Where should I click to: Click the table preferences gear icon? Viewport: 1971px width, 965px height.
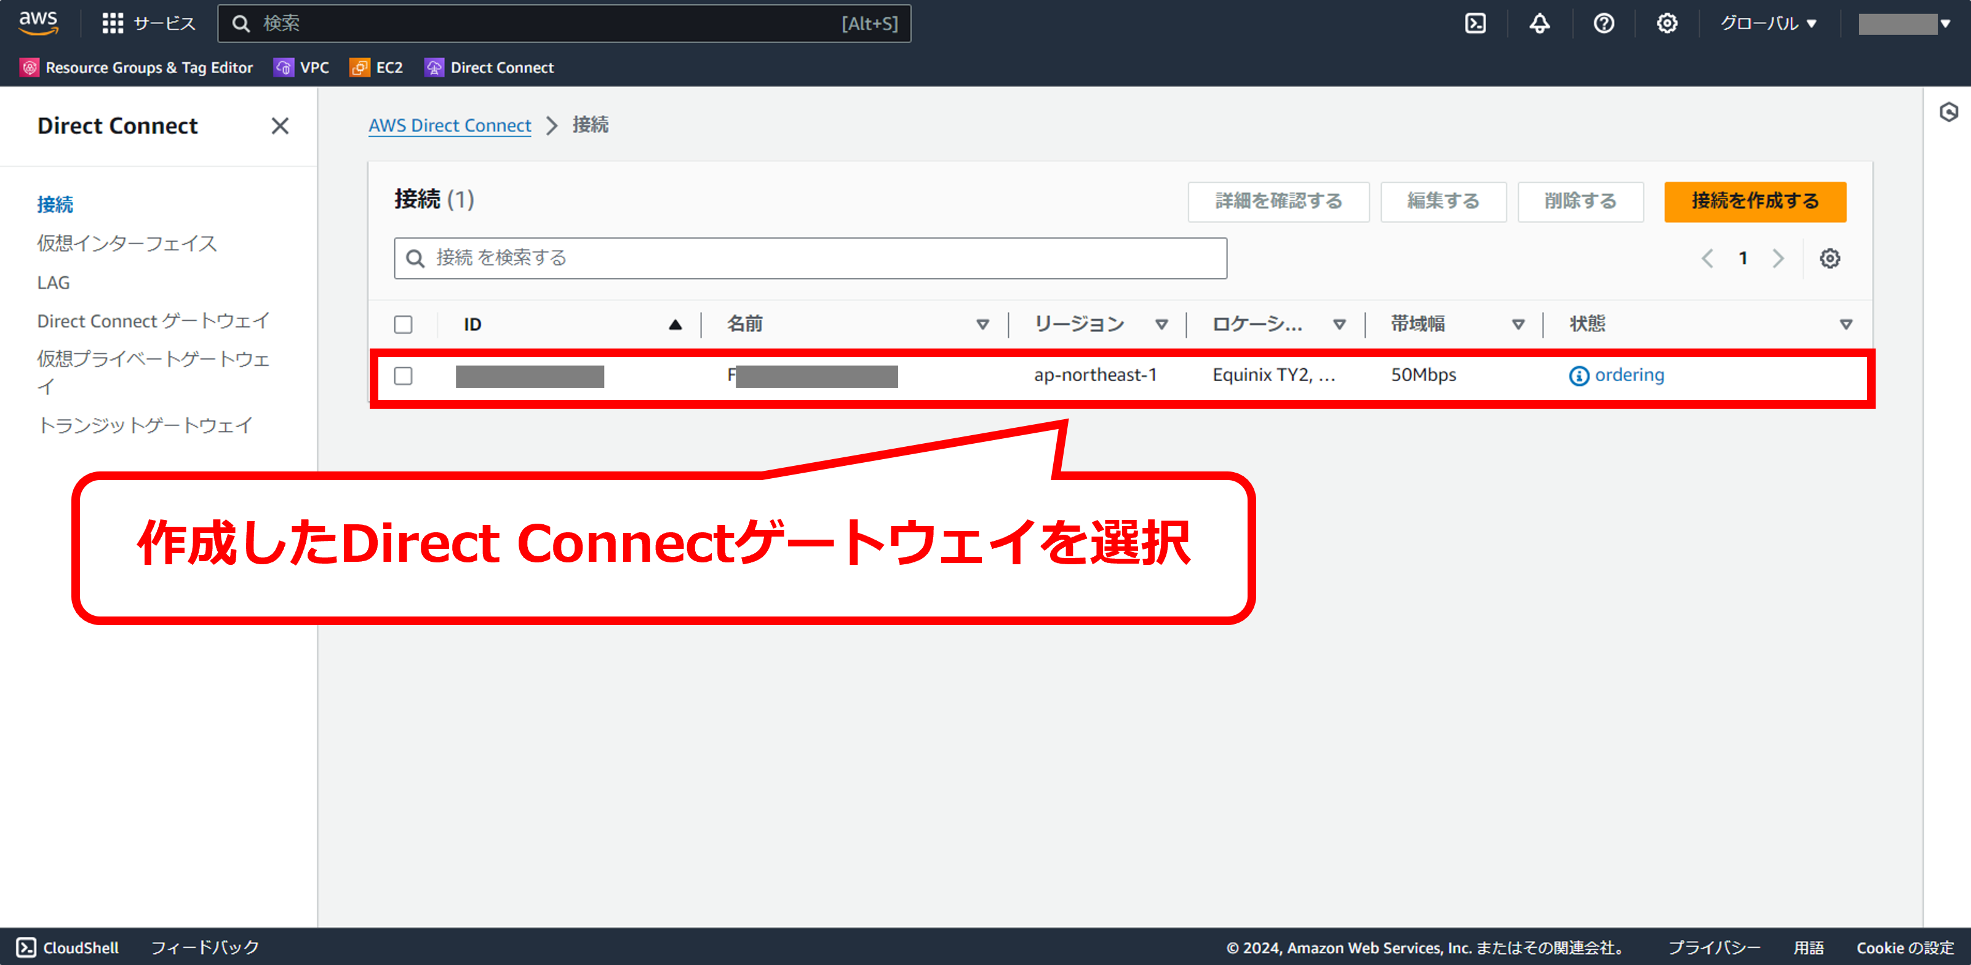tap(1829, 258)
